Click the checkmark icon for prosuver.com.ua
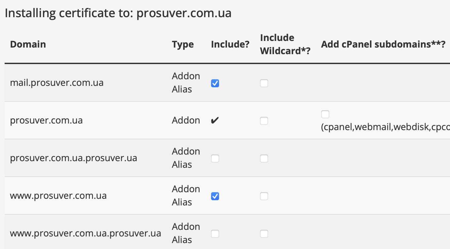450x249 pixels. click(x=215, y=121)
